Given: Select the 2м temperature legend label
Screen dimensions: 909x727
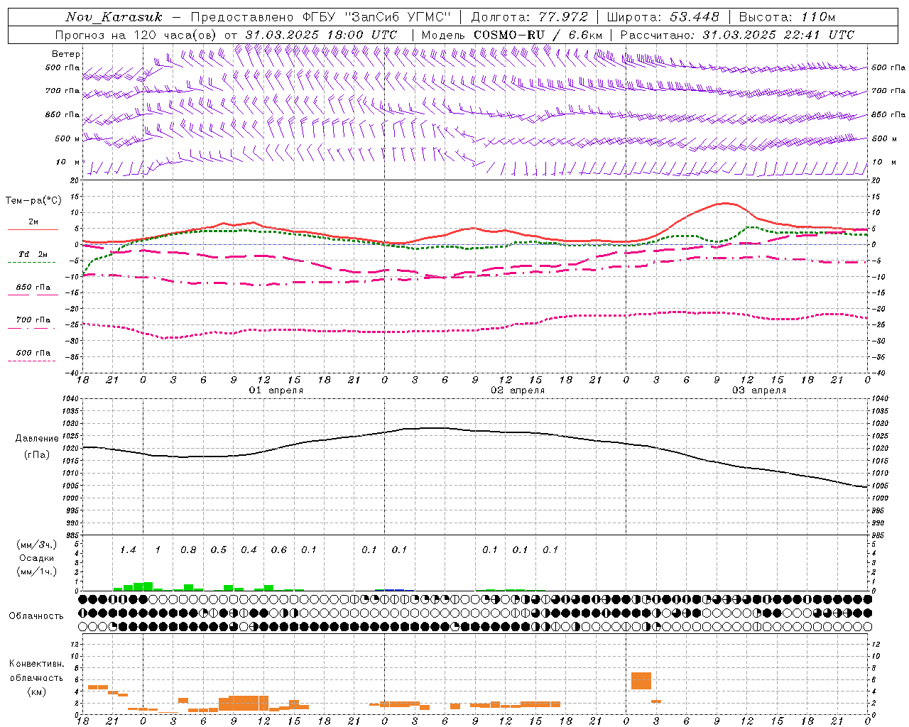Looking at the screenshot, I should pos(33,222).
